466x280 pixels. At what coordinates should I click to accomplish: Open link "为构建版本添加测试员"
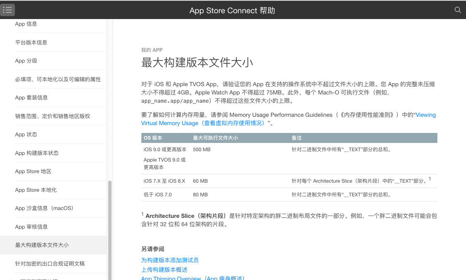point(170,260)
